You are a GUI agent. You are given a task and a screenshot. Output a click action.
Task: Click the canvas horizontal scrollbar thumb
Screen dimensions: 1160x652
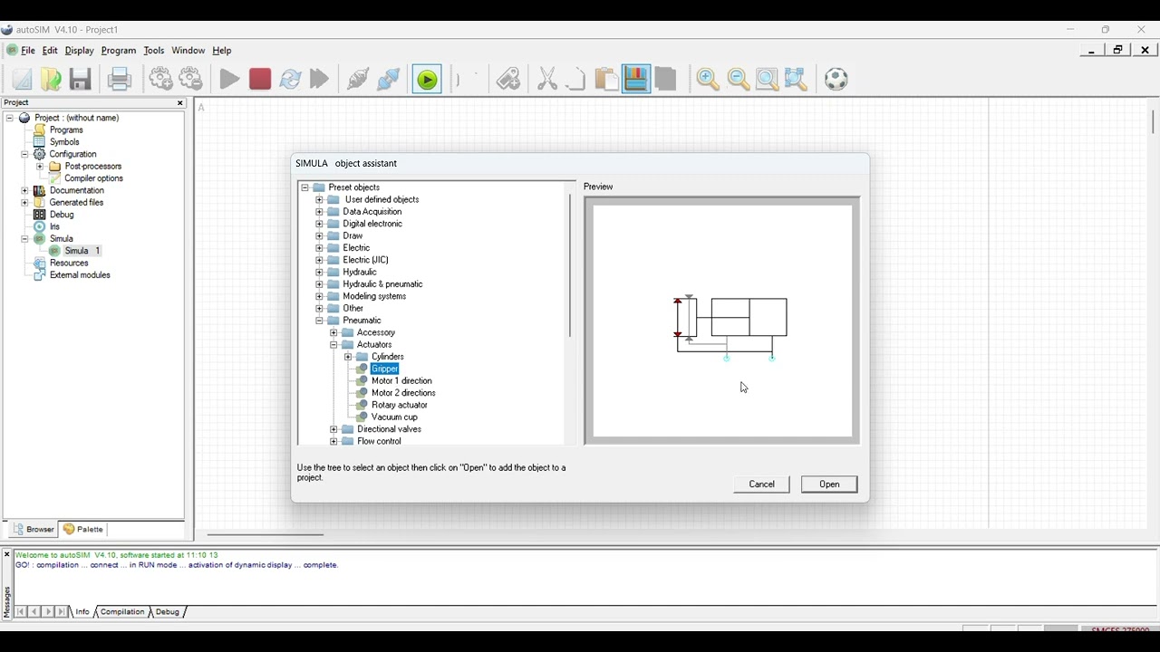point(266,534)
